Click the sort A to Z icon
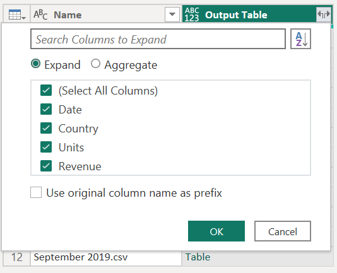337x273 pixels. point(300,39)
